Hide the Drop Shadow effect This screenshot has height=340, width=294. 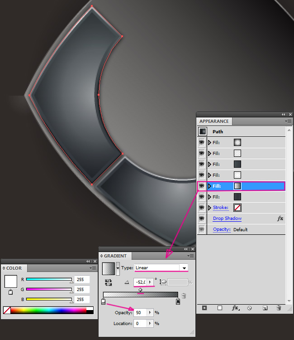coord(202,219)
